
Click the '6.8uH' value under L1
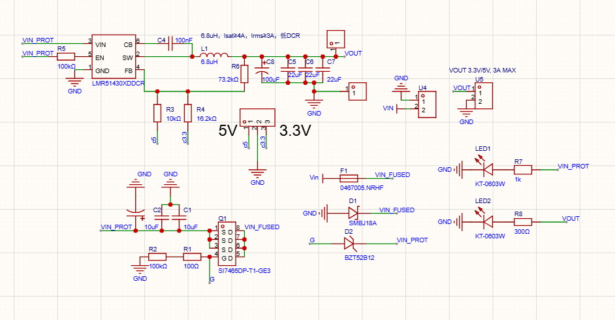[209, 62]
